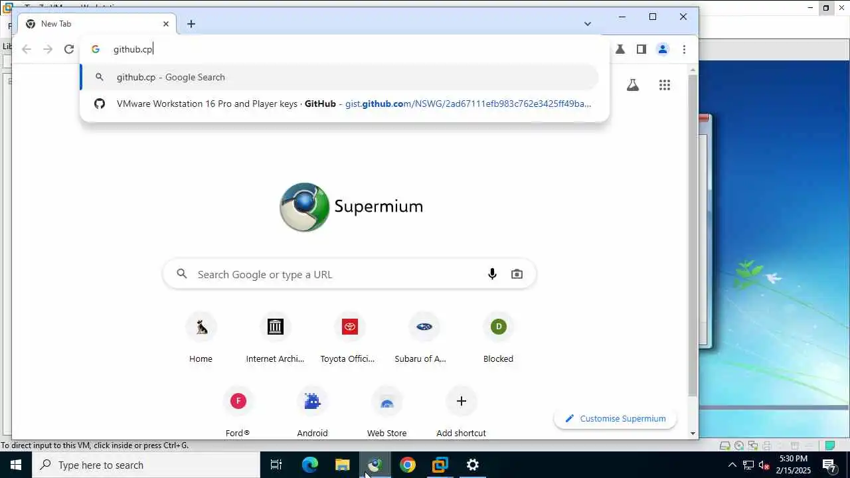Open the notification center with 7 notifications
This screenshot has width=850, height=478.
tap(829, 465)
